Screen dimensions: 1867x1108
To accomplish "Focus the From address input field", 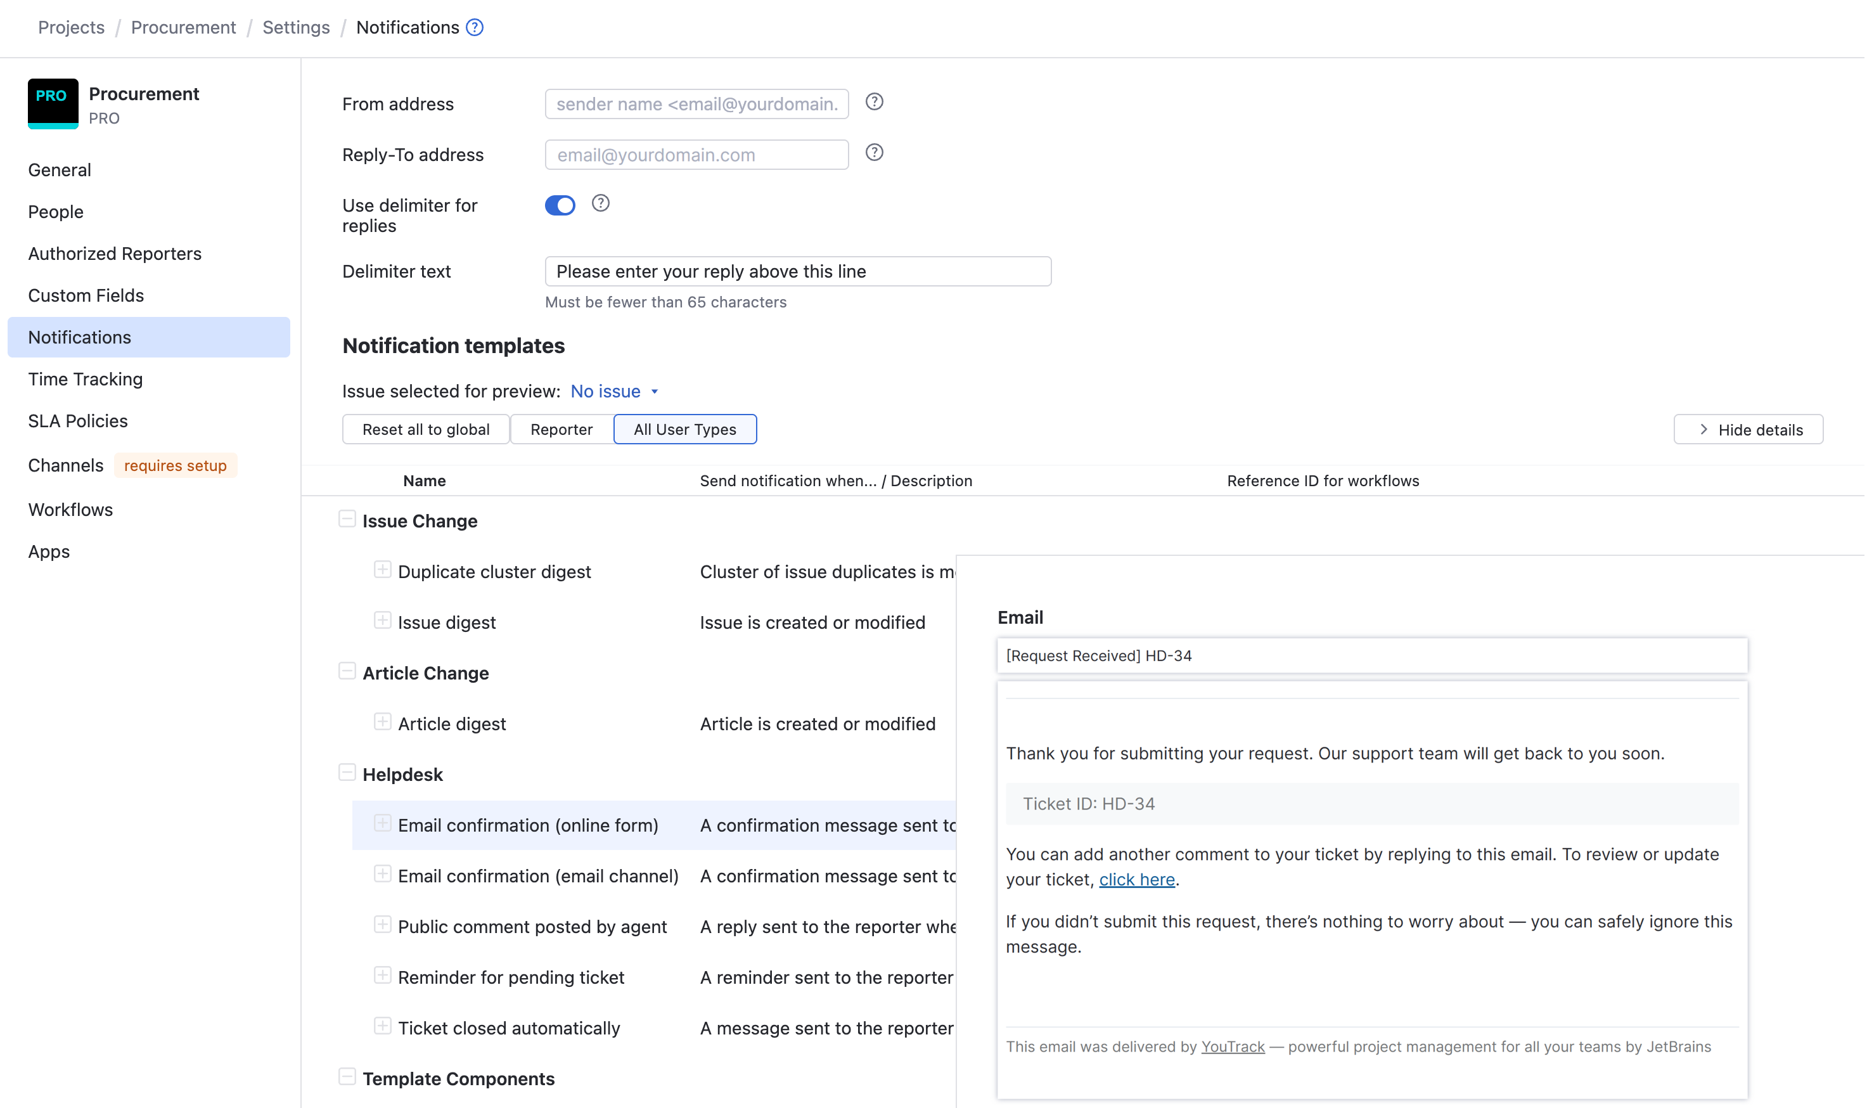I will click(697, 104).
